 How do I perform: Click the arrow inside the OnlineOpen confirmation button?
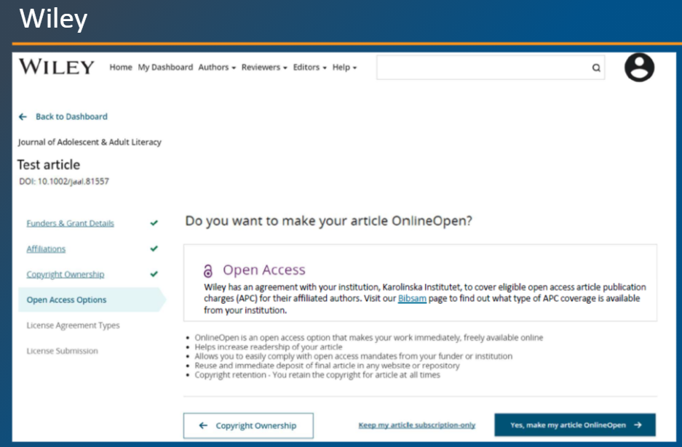636,425
